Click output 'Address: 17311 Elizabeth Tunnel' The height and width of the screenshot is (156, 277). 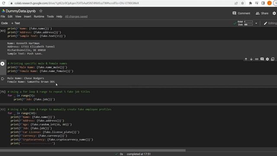coord(31,46)
